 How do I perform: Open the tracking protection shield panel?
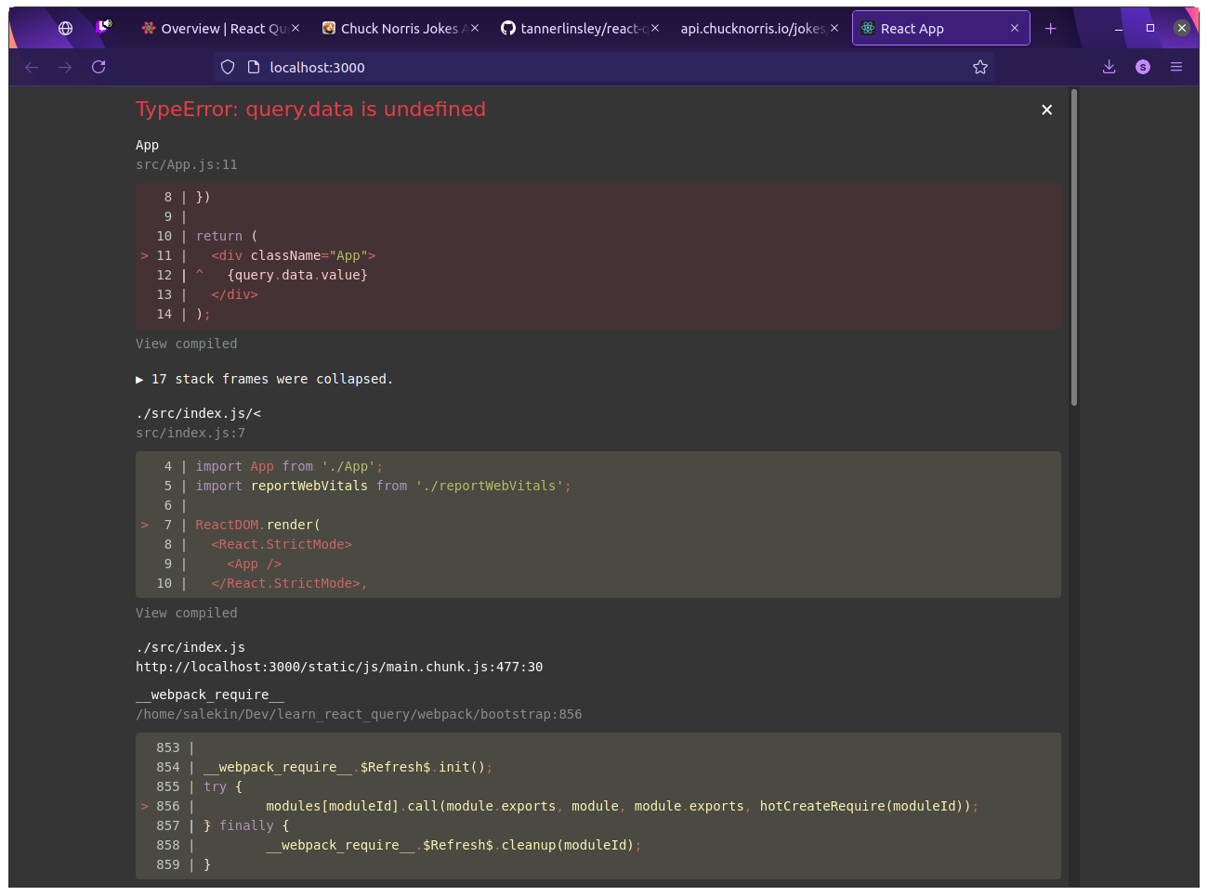tap(226, 66)
